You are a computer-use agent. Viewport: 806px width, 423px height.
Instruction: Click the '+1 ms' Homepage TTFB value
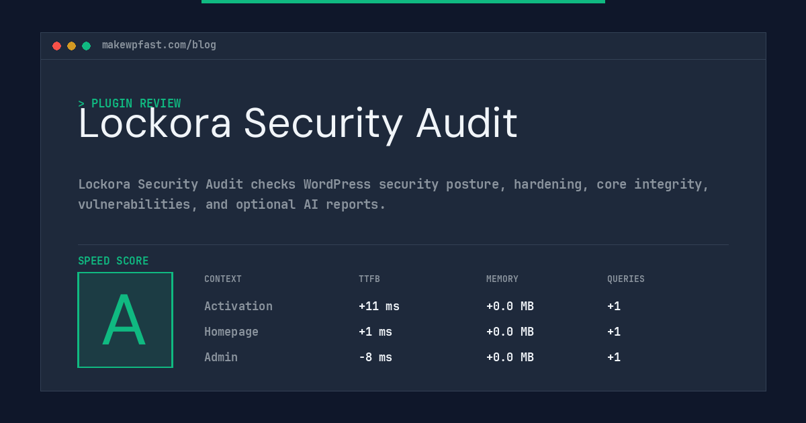pos(375,332)
